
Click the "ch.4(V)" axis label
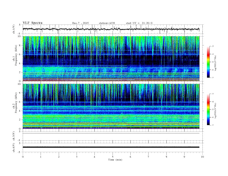14,148
